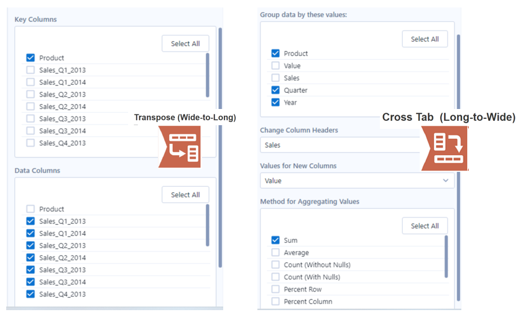
Task: Check the Percent Row option
Action: click(275, 289)
